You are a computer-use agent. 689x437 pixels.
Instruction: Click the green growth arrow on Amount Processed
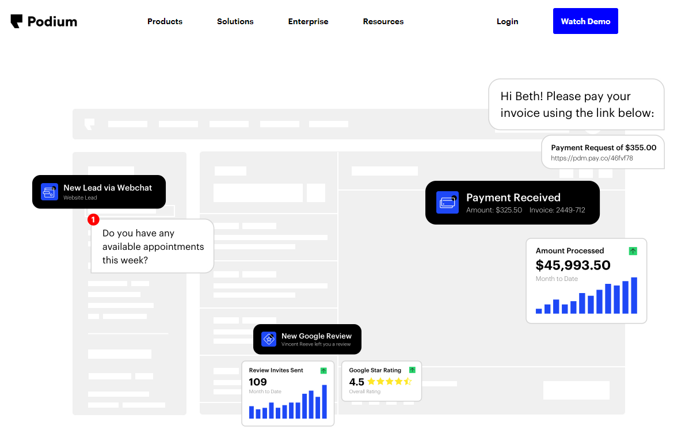click(633, 251)
